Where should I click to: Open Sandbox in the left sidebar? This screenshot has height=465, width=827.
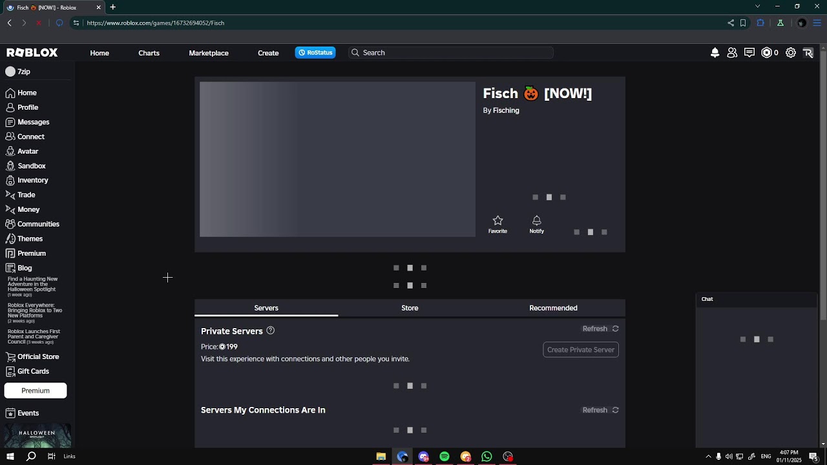click(26, 166)
